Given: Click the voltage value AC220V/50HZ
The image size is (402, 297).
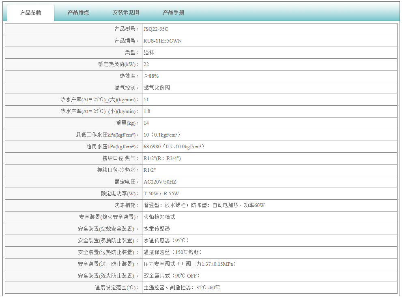Looking at the screenshot, I should click(160, 182).
